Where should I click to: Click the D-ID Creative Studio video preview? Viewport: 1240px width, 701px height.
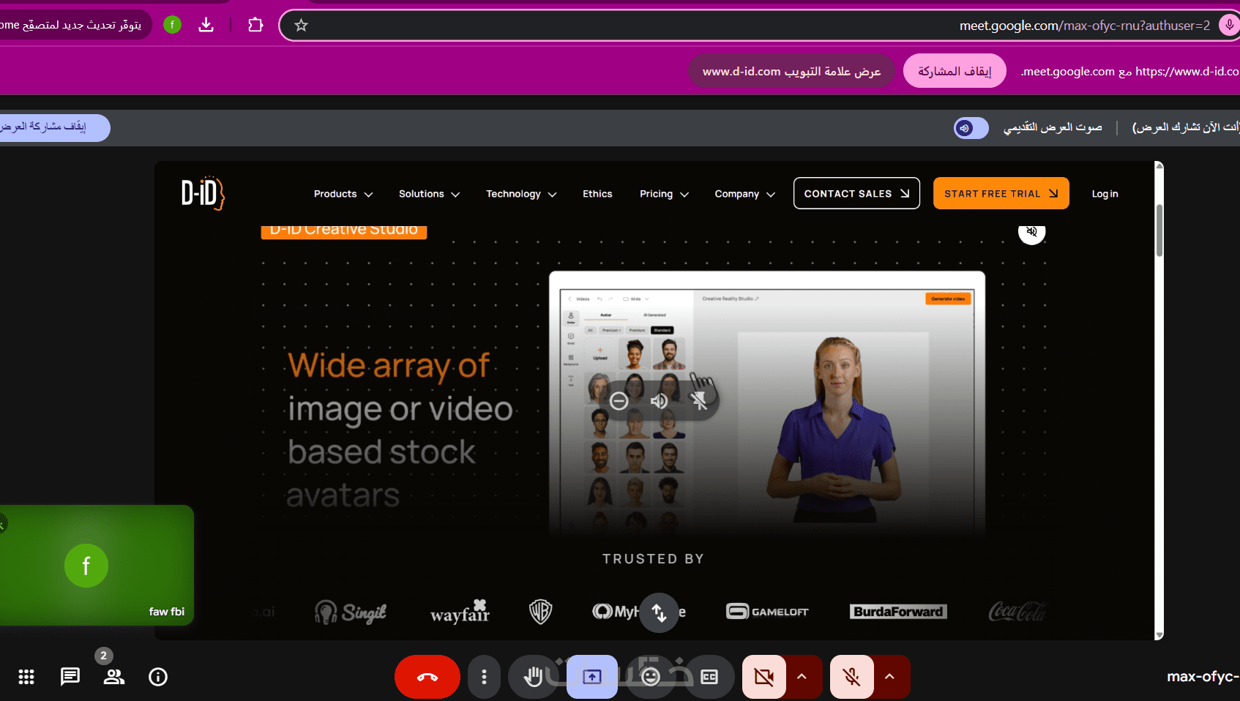coord(767,402)
